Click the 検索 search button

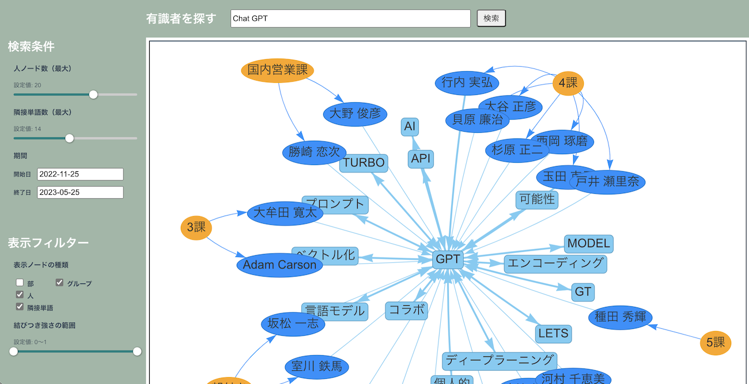(x=491, y=18)
